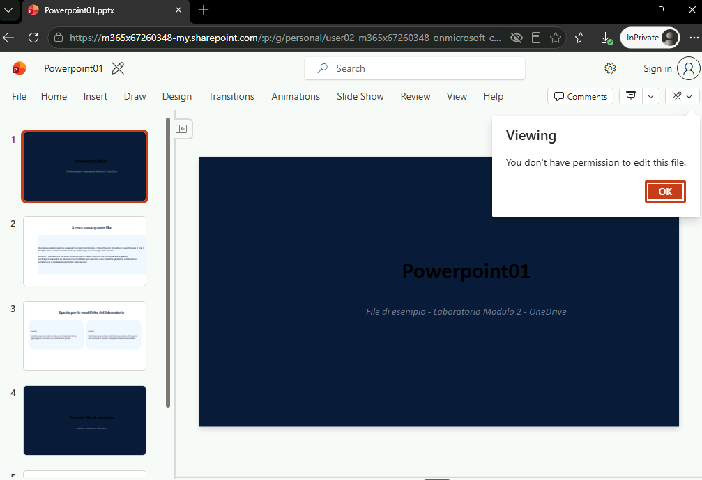This screenshot has width=702, height=480.
Task: Click the view-only crossed pencil icon beside Powerpoint01
Action: [118, 68]
